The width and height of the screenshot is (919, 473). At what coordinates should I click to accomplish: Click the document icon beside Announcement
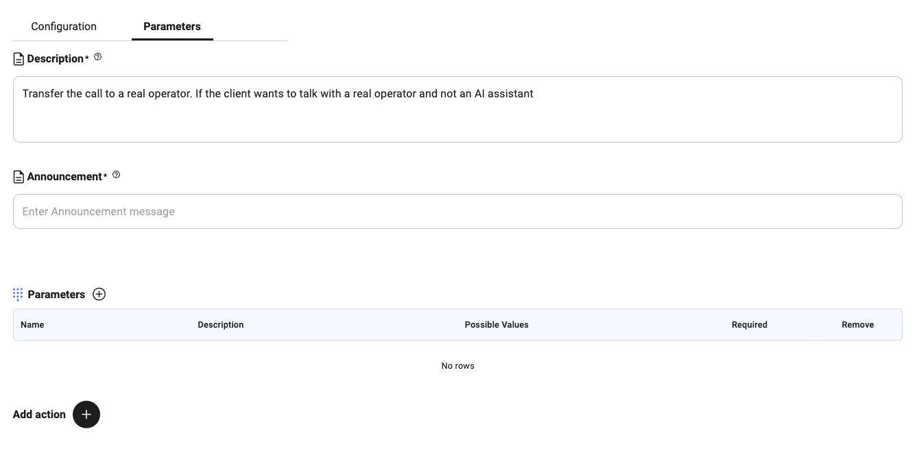[x=19, y=176]
